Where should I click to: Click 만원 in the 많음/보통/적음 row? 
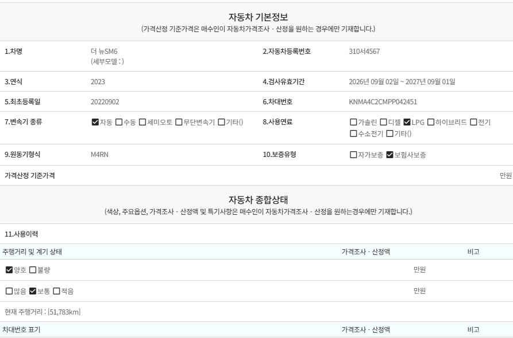tap(419, 290)
